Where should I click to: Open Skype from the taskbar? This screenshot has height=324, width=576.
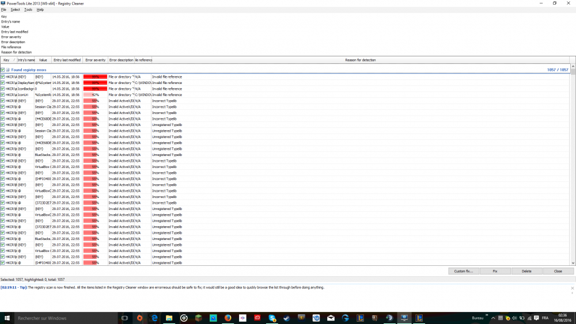point(271,318)
